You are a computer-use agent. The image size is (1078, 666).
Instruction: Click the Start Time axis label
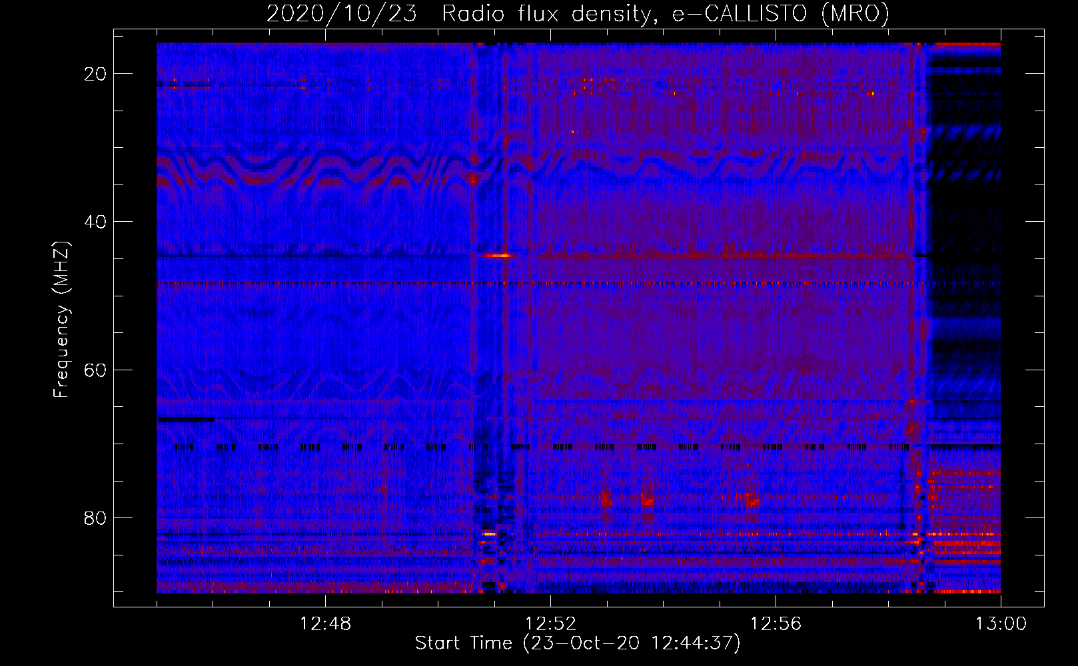578,643
